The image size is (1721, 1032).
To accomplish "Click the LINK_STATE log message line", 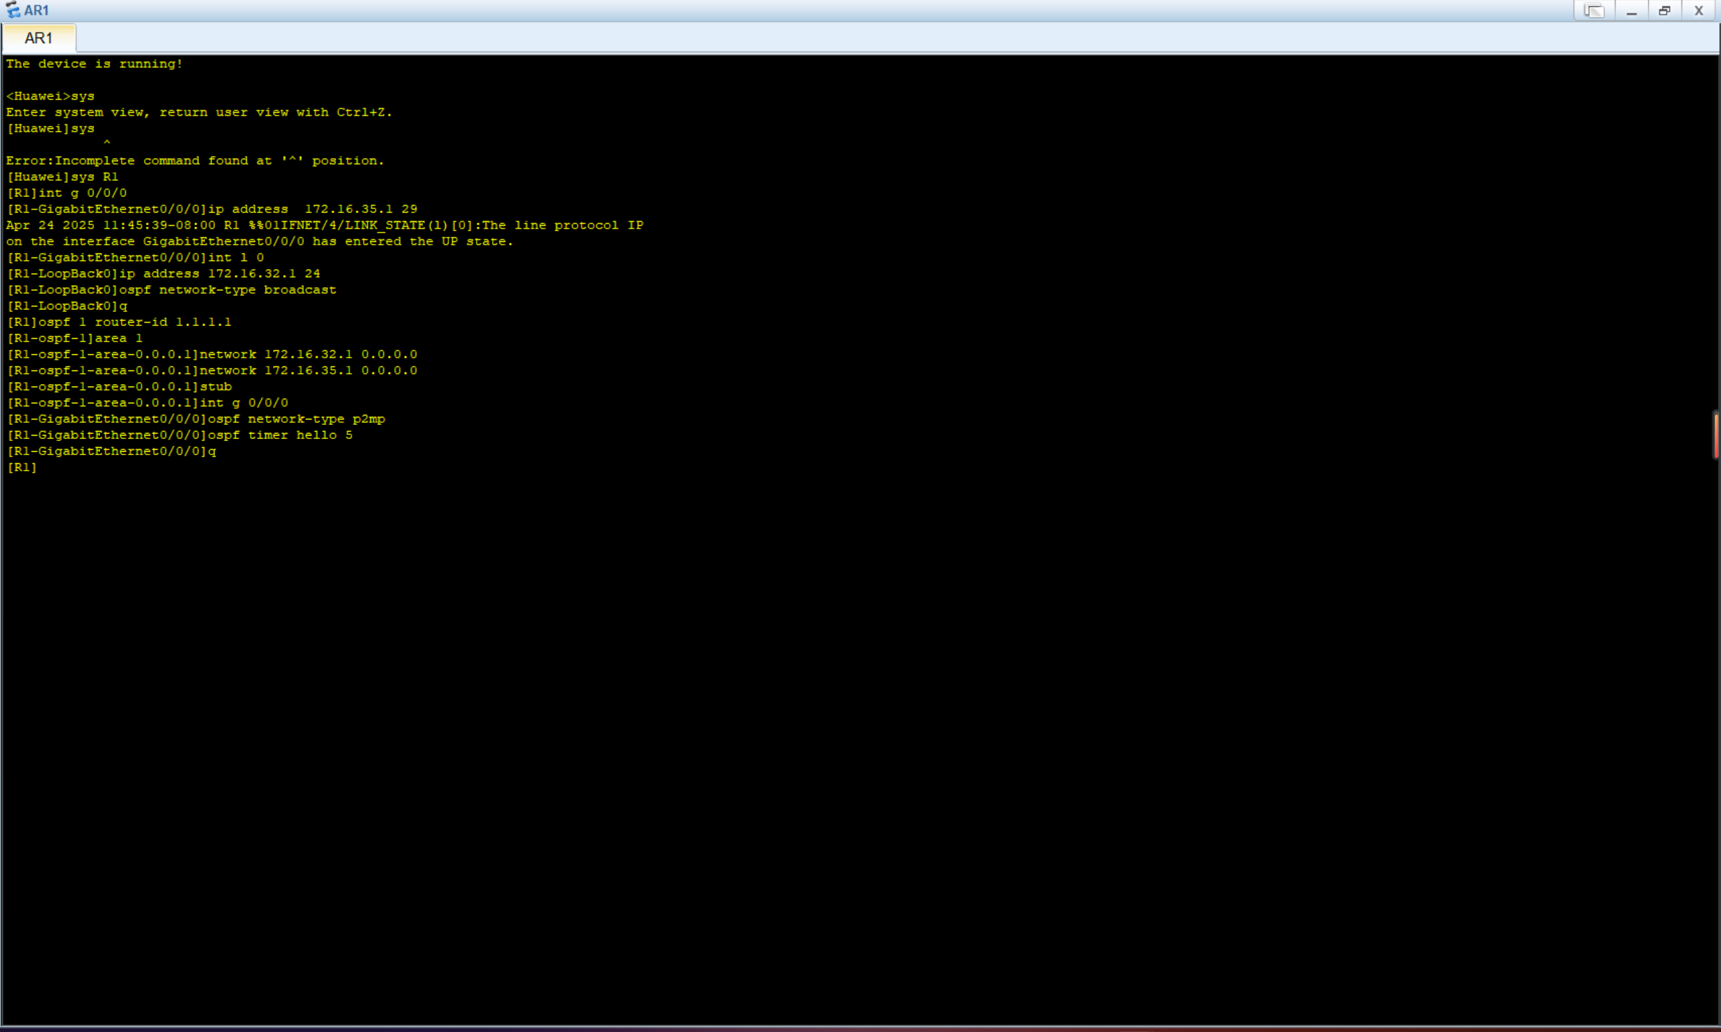I will 324,225.
